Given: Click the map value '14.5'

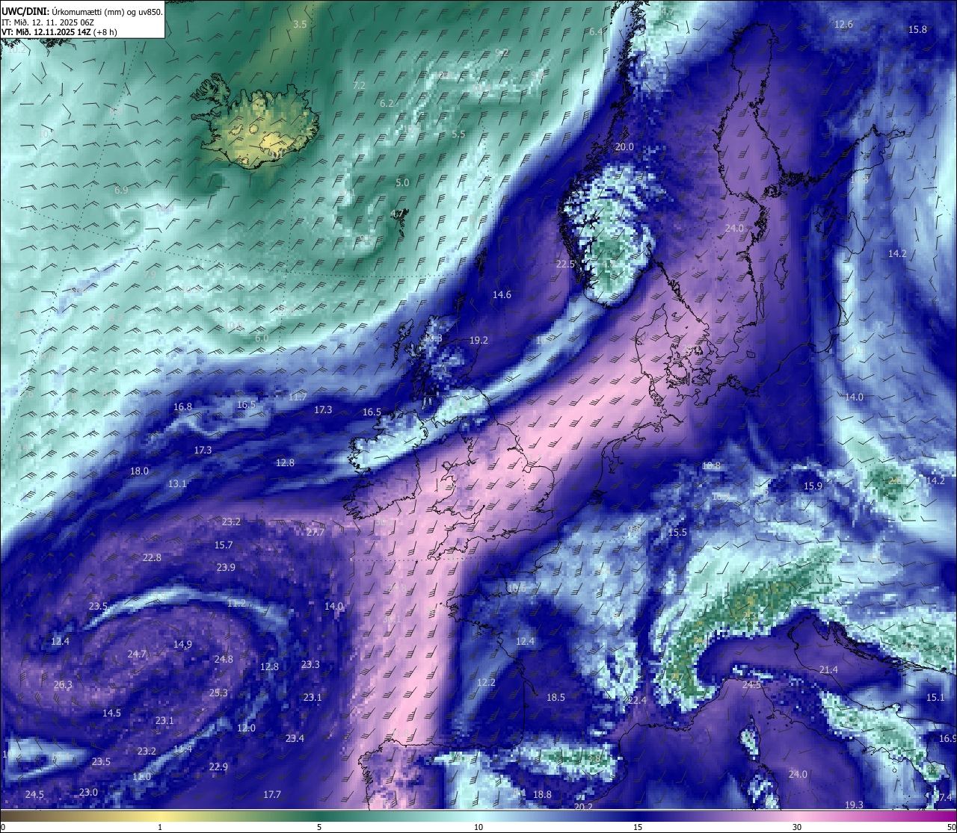Looking at the screenshot, I should coord(111,713).
